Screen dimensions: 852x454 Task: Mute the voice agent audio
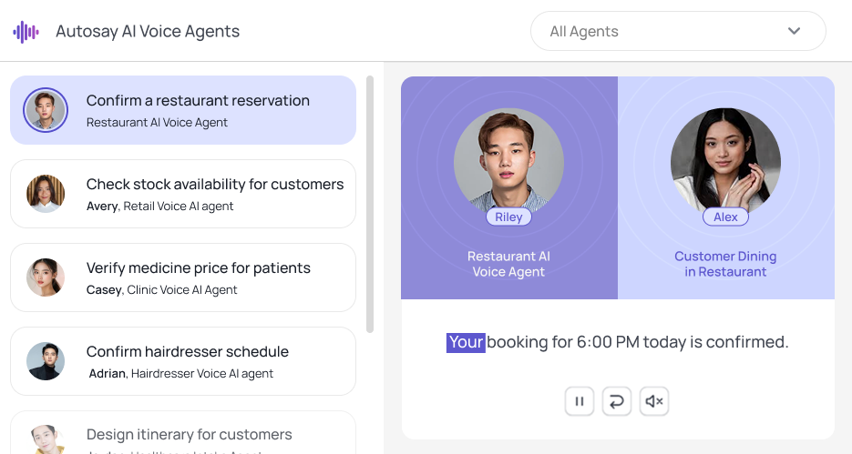pyautogui.click(x=653, y=401)
